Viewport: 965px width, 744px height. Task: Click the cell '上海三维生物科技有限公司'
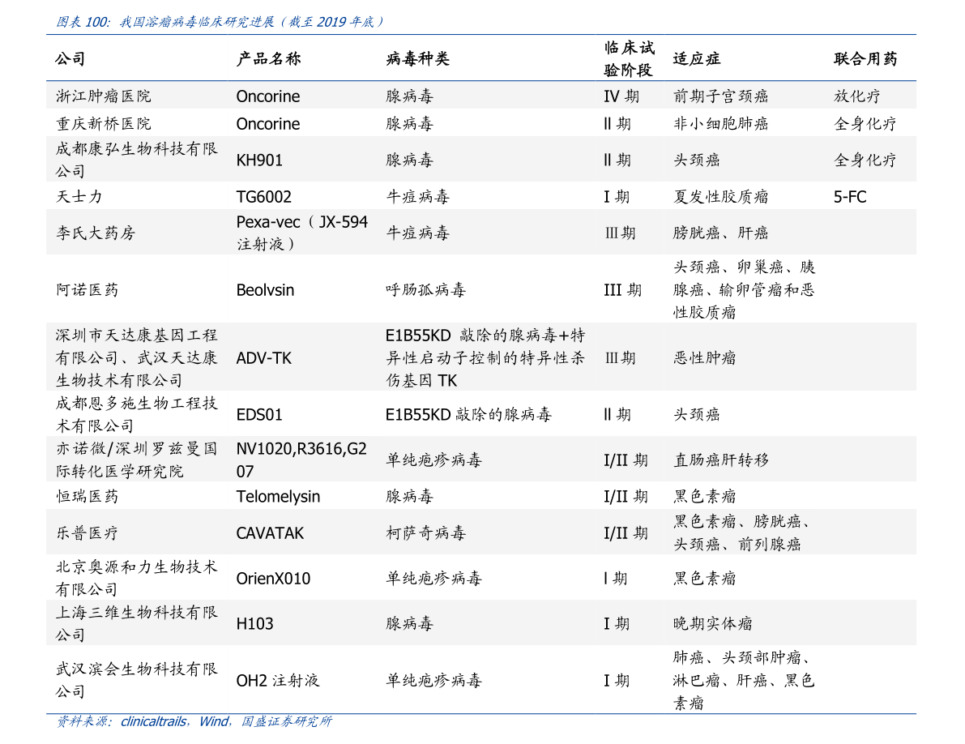coord(137,623)
